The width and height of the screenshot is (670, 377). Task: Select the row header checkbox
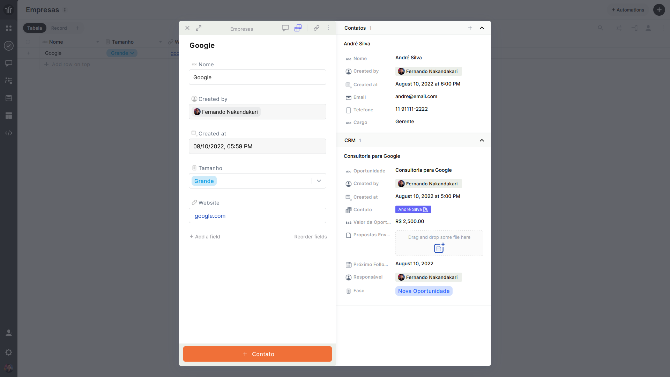tap(28, 42)
